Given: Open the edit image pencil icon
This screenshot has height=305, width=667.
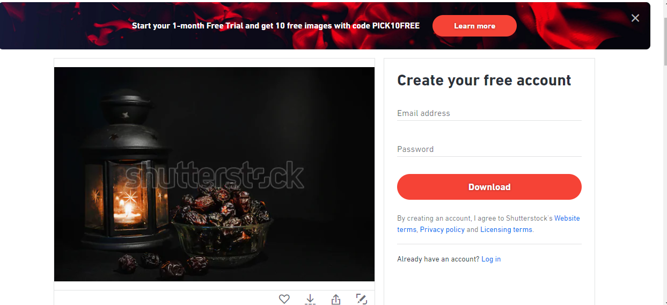Looking at the screenshot, I should click(362, 299).
